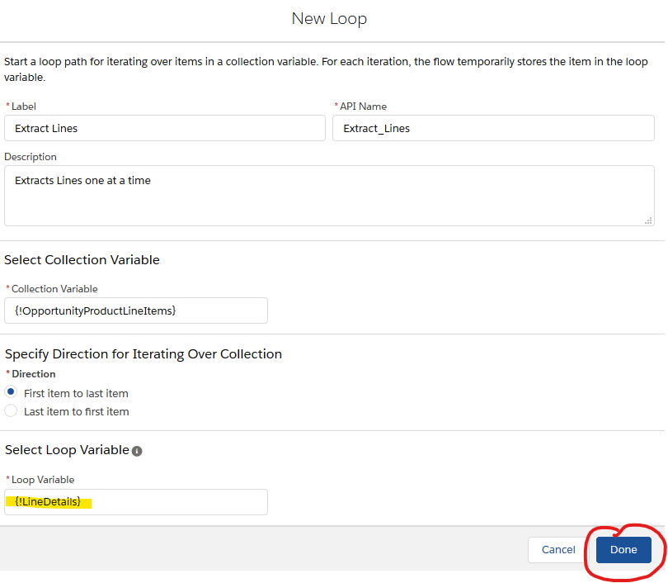
Task: Click Done to save the loop
Action: click(623, 550)
